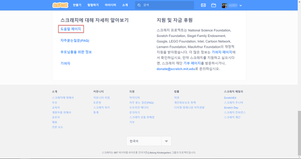Expand the account menu chevron
Image resolution: width=301 pixels, height=159 pixels.
pos(240,6)
